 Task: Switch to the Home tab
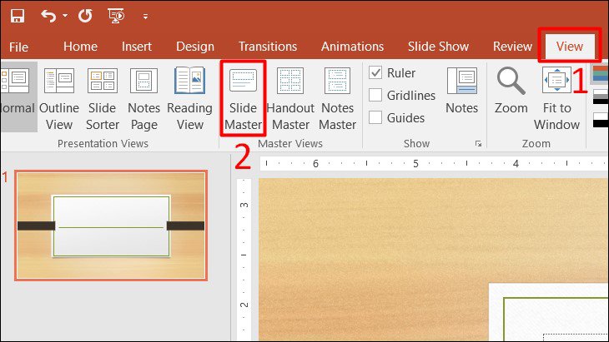pos(80,47)
